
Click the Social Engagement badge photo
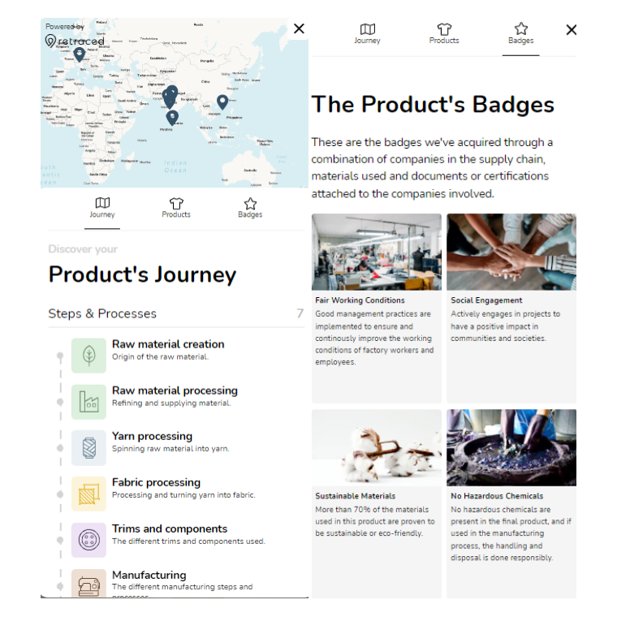(511, 252)
